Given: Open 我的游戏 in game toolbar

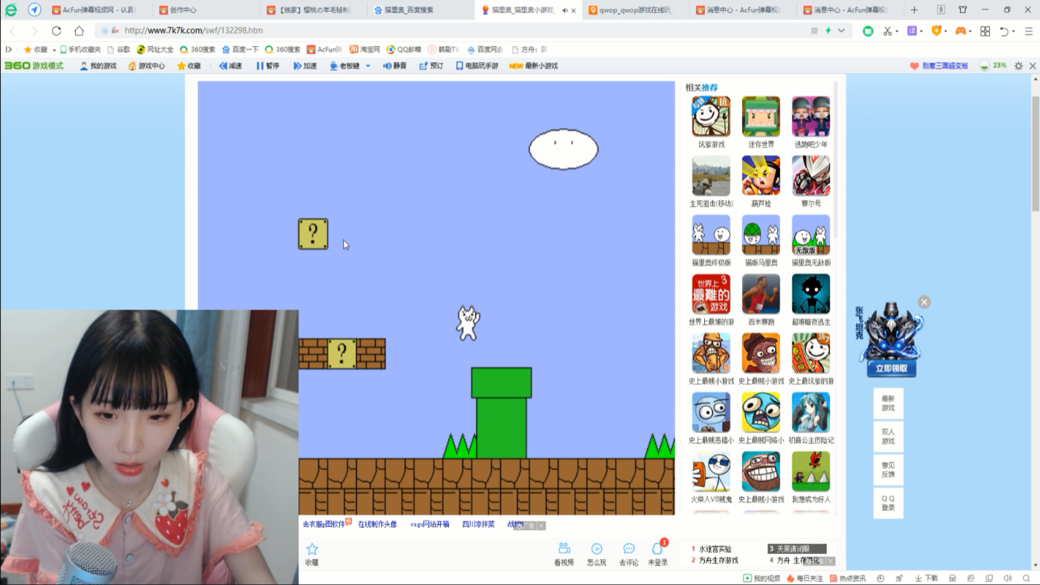Looking at the screenshot, I should (x=98, y=66).
